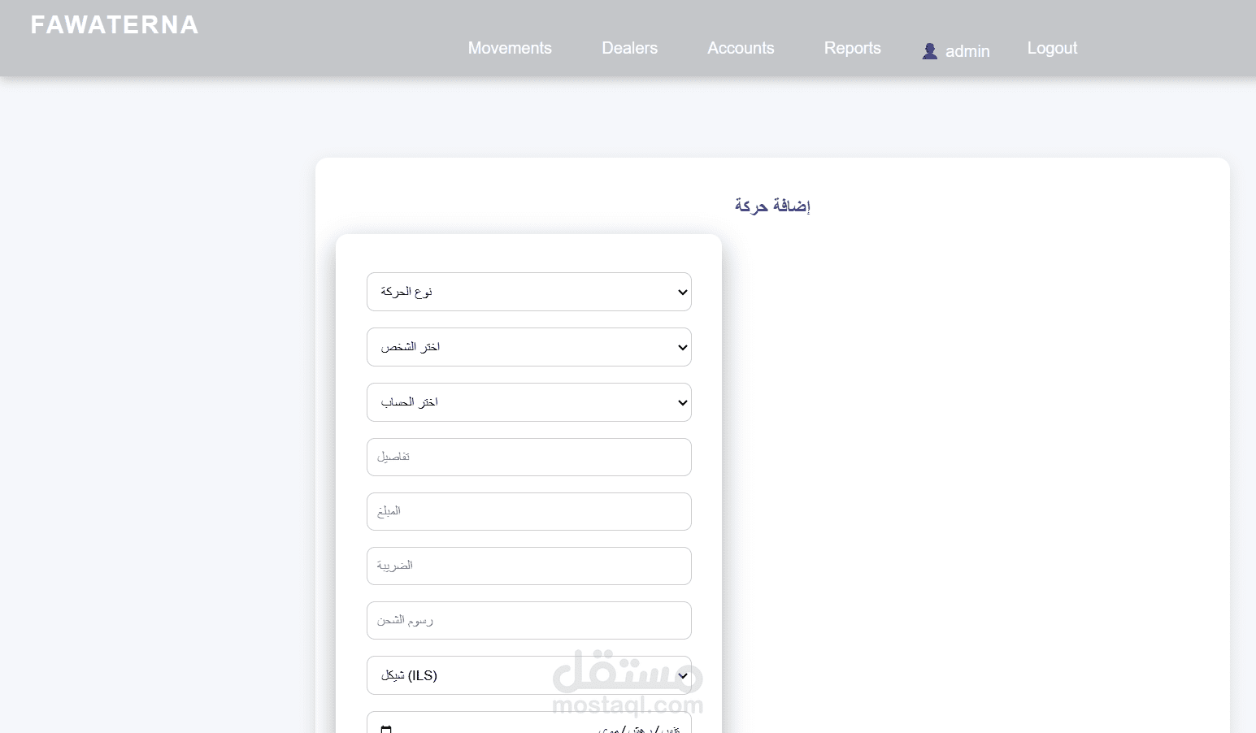Log out using the Logout link
Viewport: 1256px width, 733px height.
point(1052,48)
